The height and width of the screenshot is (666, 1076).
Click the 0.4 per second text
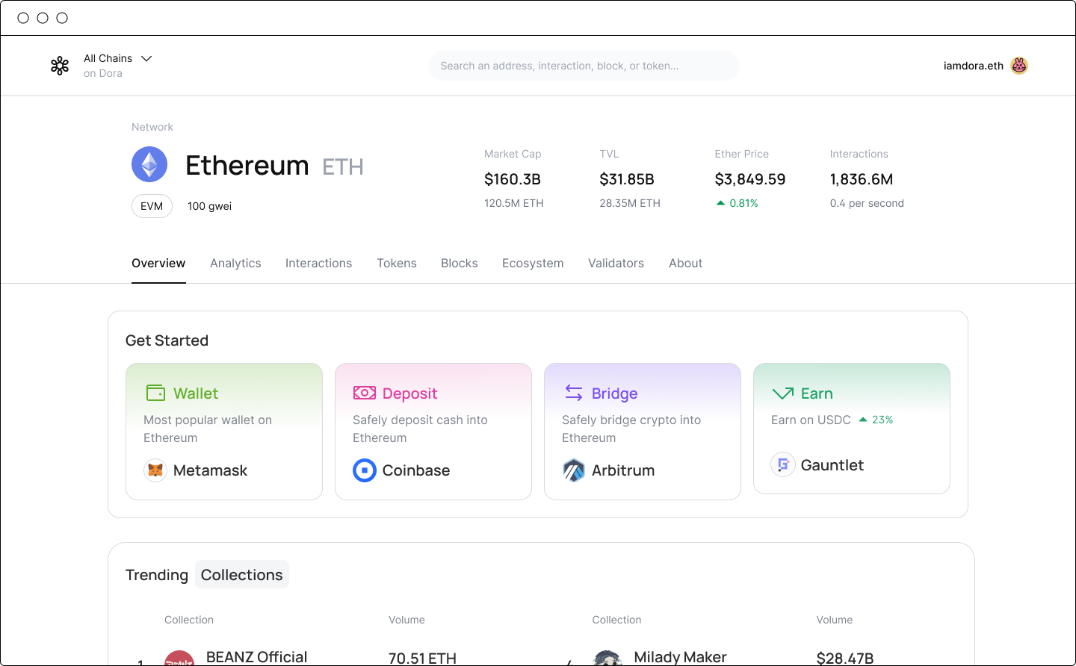(867, 203)
